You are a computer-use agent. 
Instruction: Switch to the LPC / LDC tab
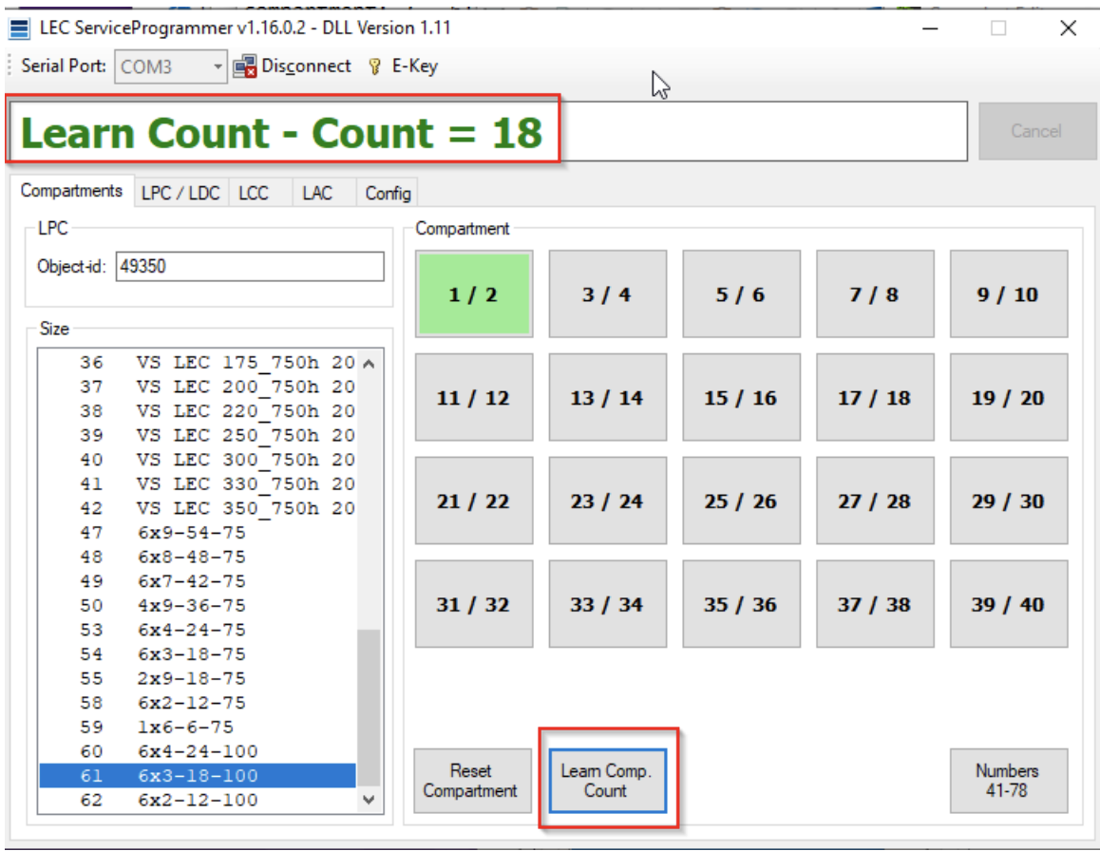point(180,193)
